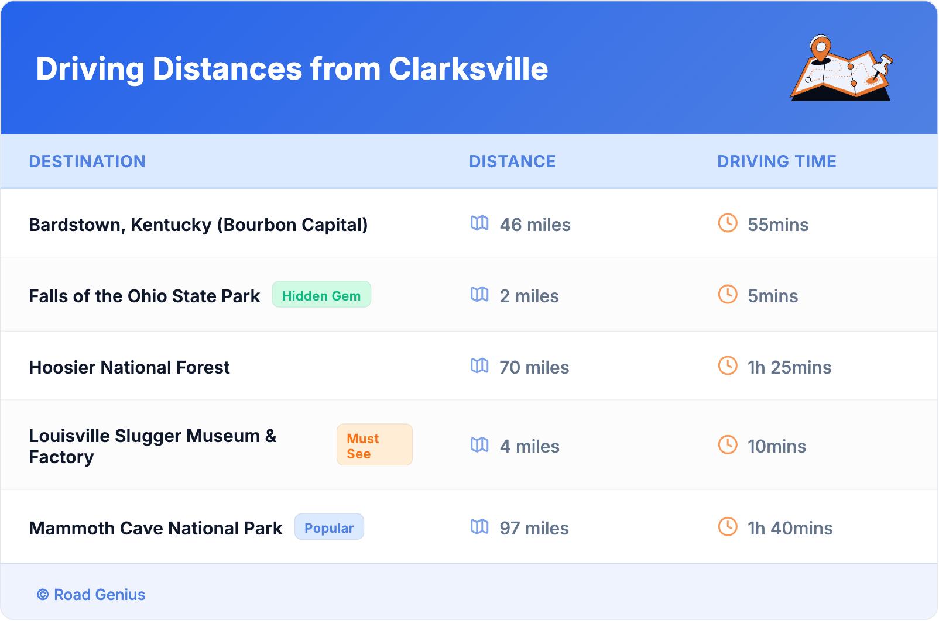Click clock icon next to 55mins
This screenshot has width=939, height=621.
click(728, 223)
